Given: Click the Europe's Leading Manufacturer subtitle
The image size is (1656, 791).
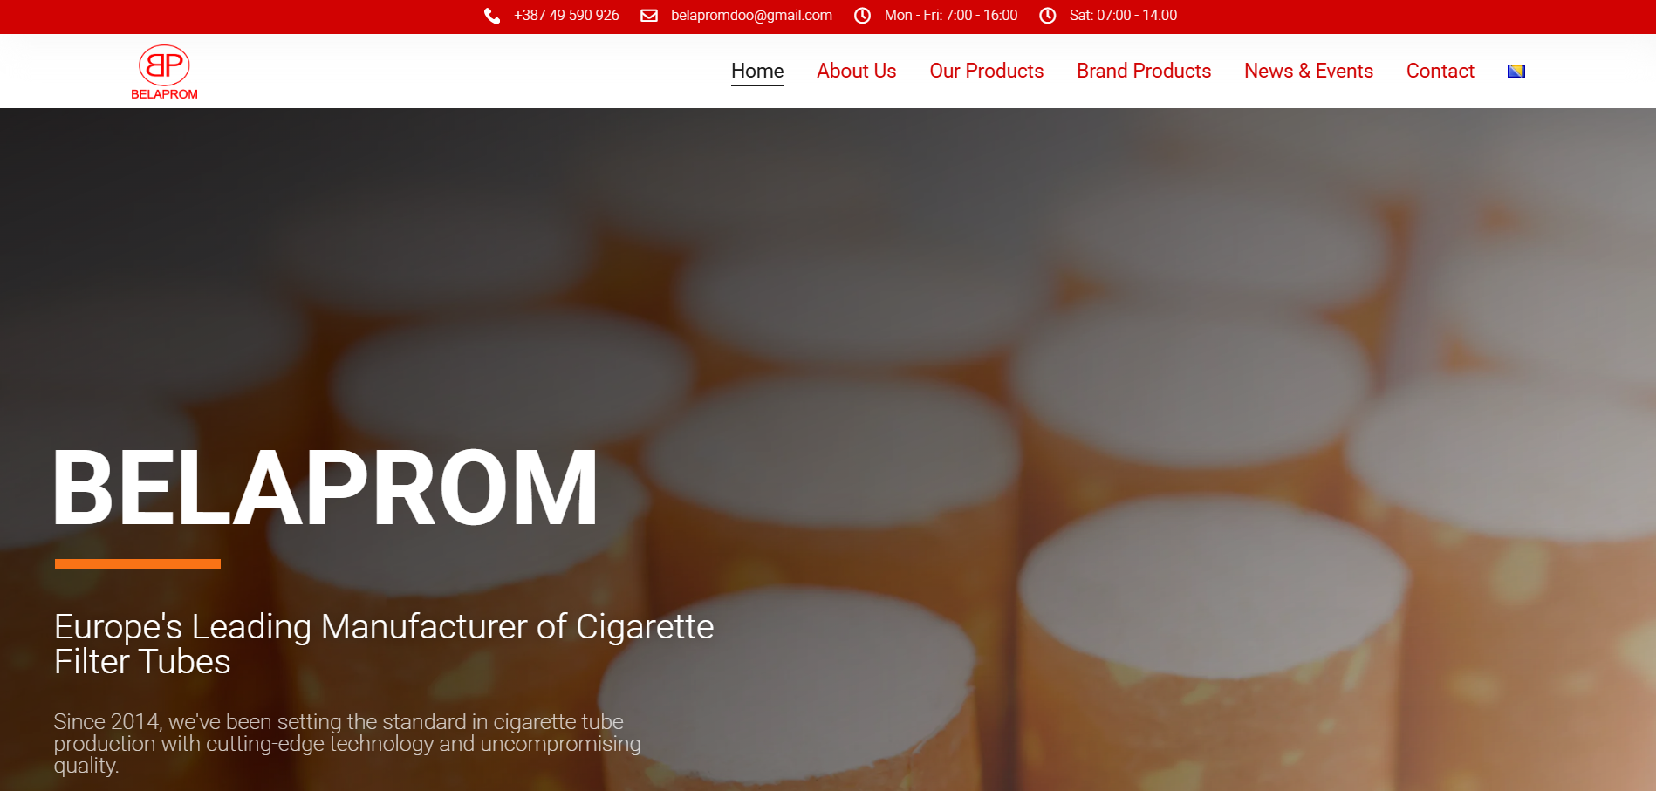Looking at the screenshot, I should point(384,644).
